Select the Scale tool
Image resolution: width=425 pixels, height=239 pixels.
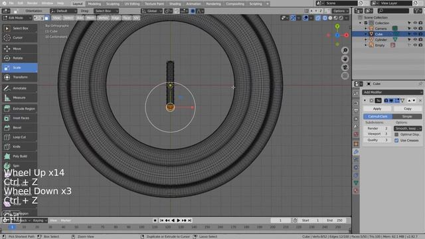(19, 68)
